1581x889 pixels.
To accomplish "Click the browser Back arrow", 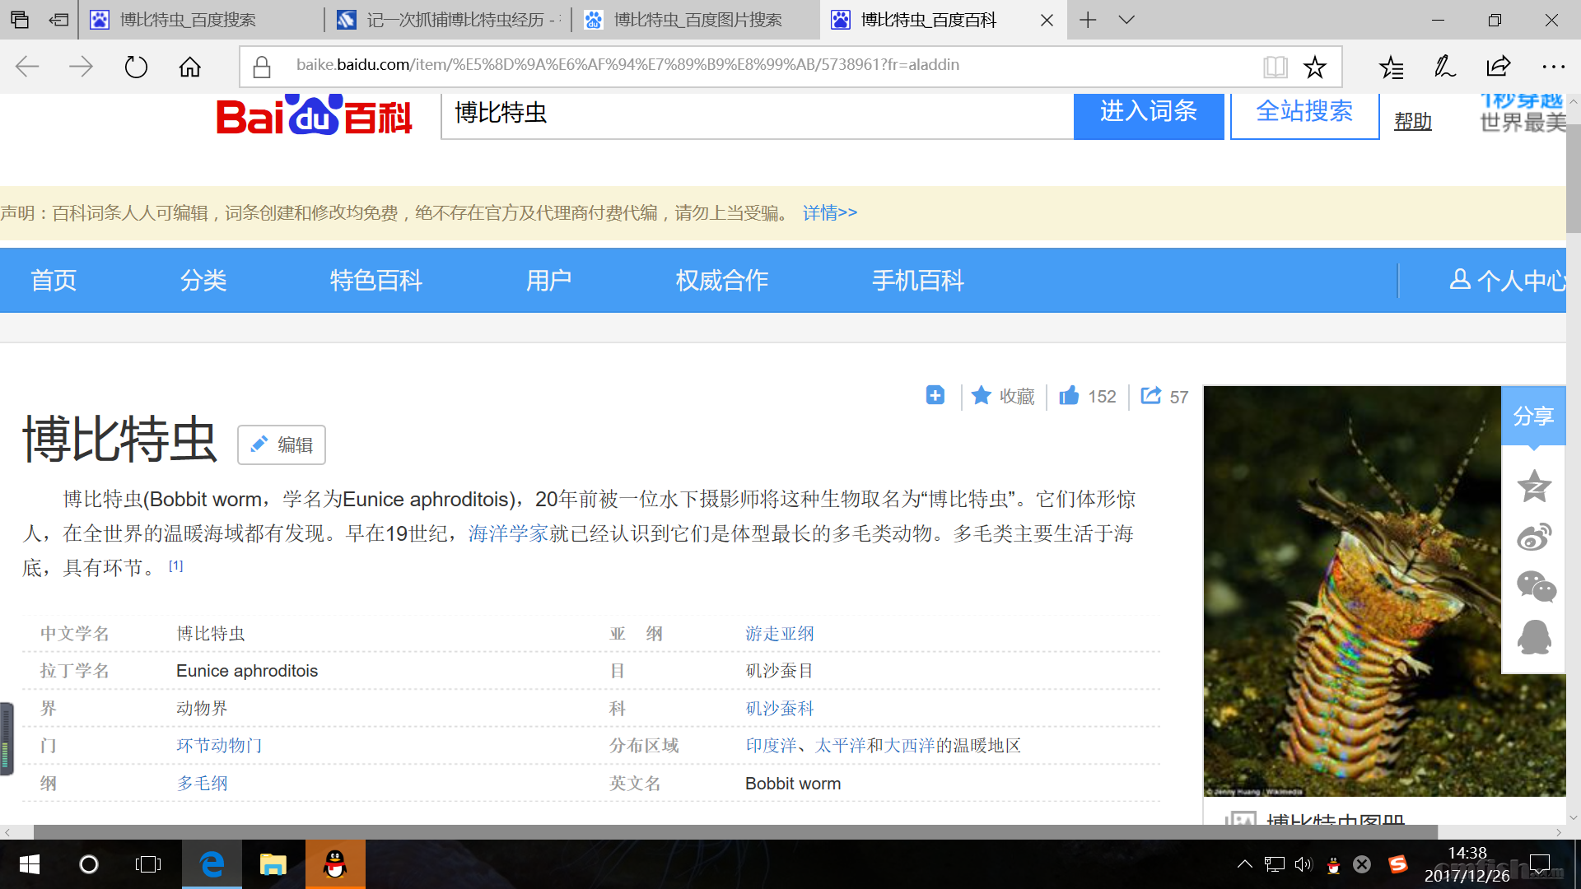I will click(27, 67).
